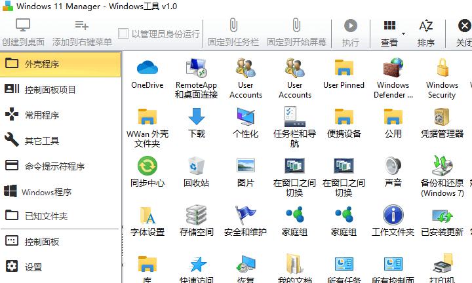Viewport: 472px width, 283px height.
Task: Open Windows Defender firewall icon
Action: tap(393, 69)
